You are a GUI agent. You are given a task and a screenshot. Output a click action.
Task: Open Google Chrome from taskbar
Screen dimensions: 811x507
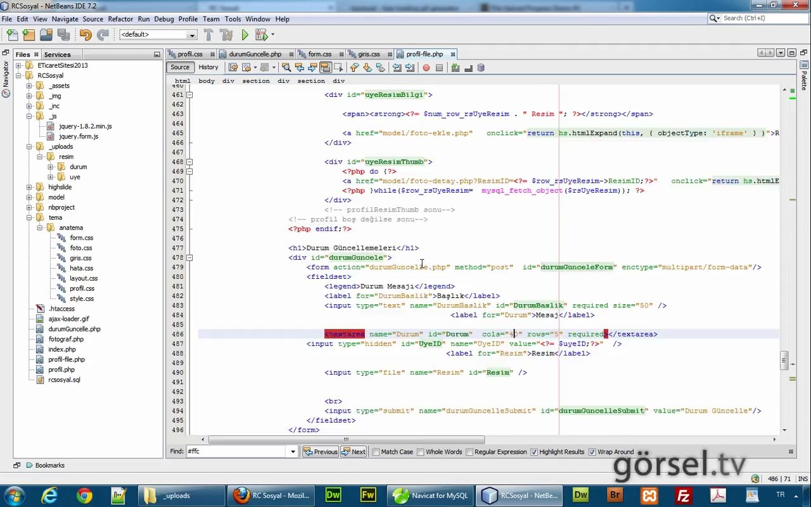(x=84, y=495)
